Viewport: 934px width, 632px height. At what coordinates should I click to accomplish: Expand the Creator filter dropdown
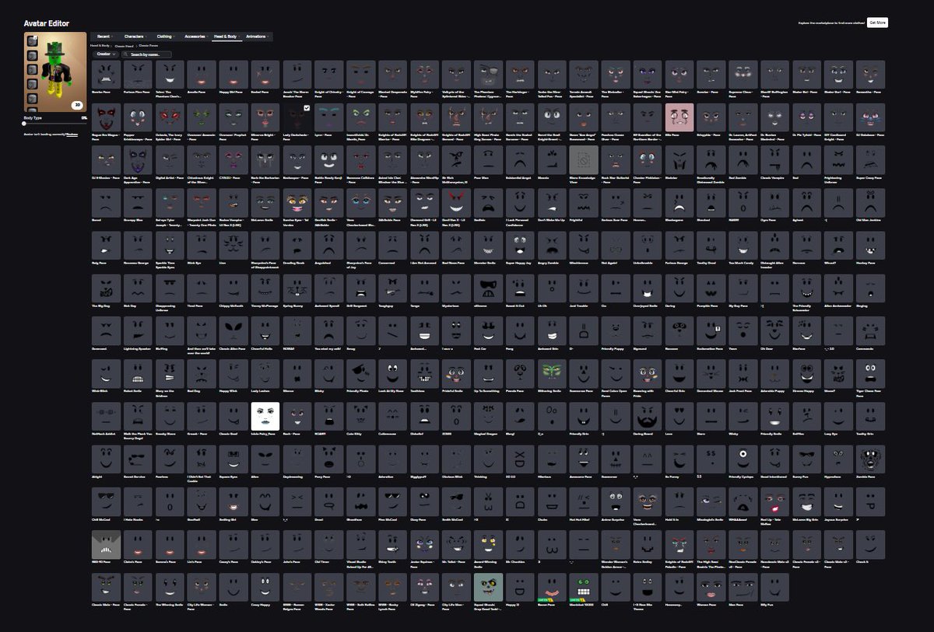click(104, 54)
